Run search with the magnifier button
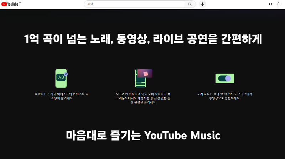The height and width of the screenshot is (159, 285). click(190, 4)
